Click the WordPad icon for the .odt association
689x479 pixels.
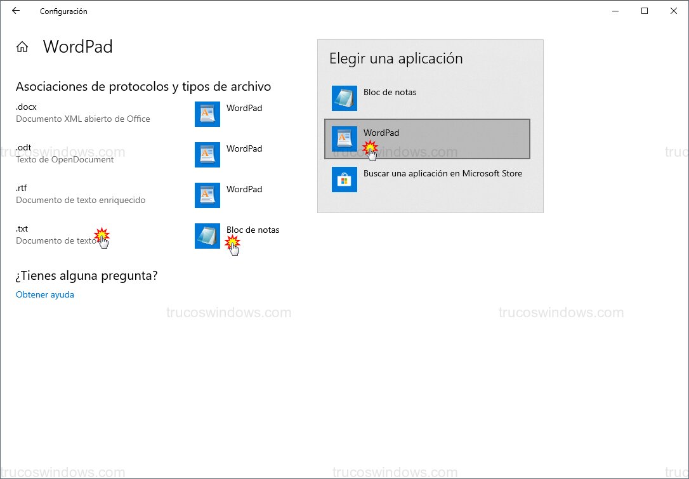207,155
